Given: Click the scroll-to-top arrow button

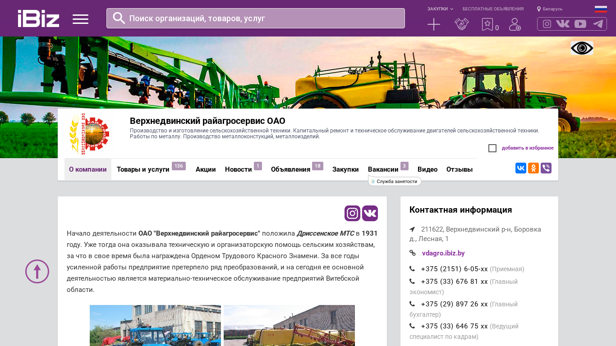Looking at the screenshot, I should [37, 271].
